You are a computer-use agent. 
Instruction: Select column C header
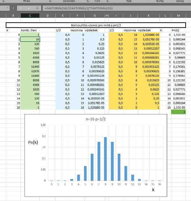tap(30, 16)
